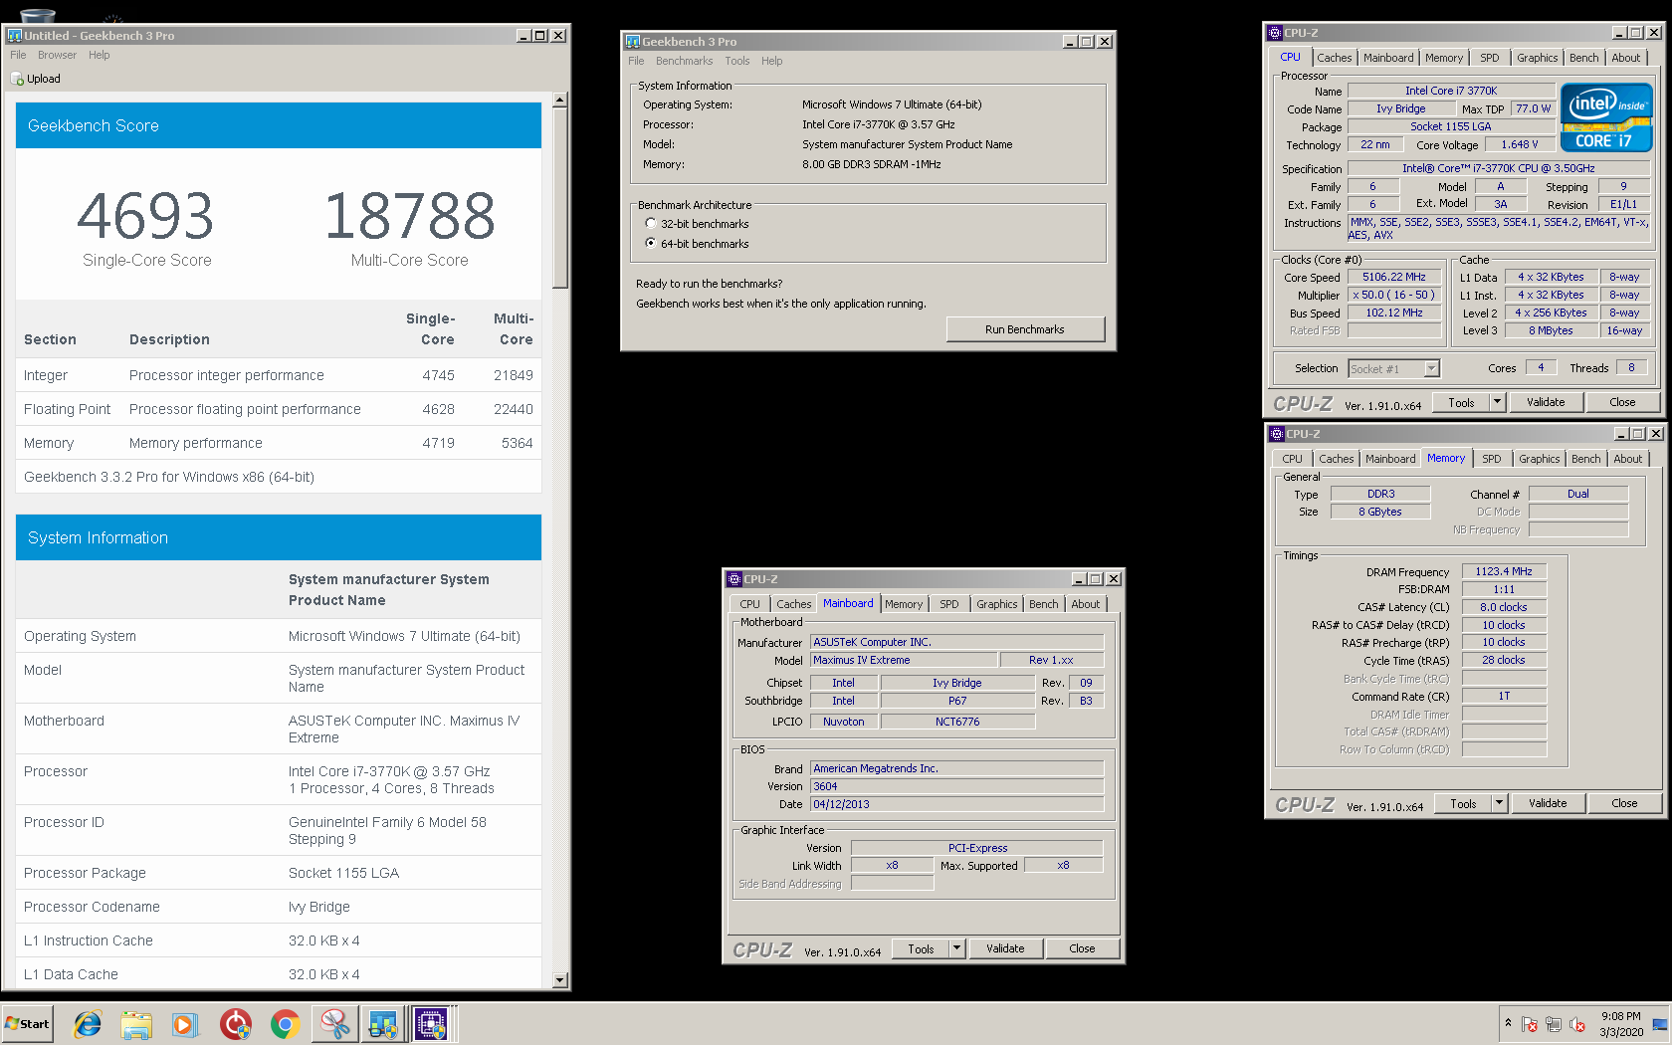This screenshot has width=1672, height=1045.
Task: Switch to Caches tab in CPU-Z CPU window
Action: 1335,58
